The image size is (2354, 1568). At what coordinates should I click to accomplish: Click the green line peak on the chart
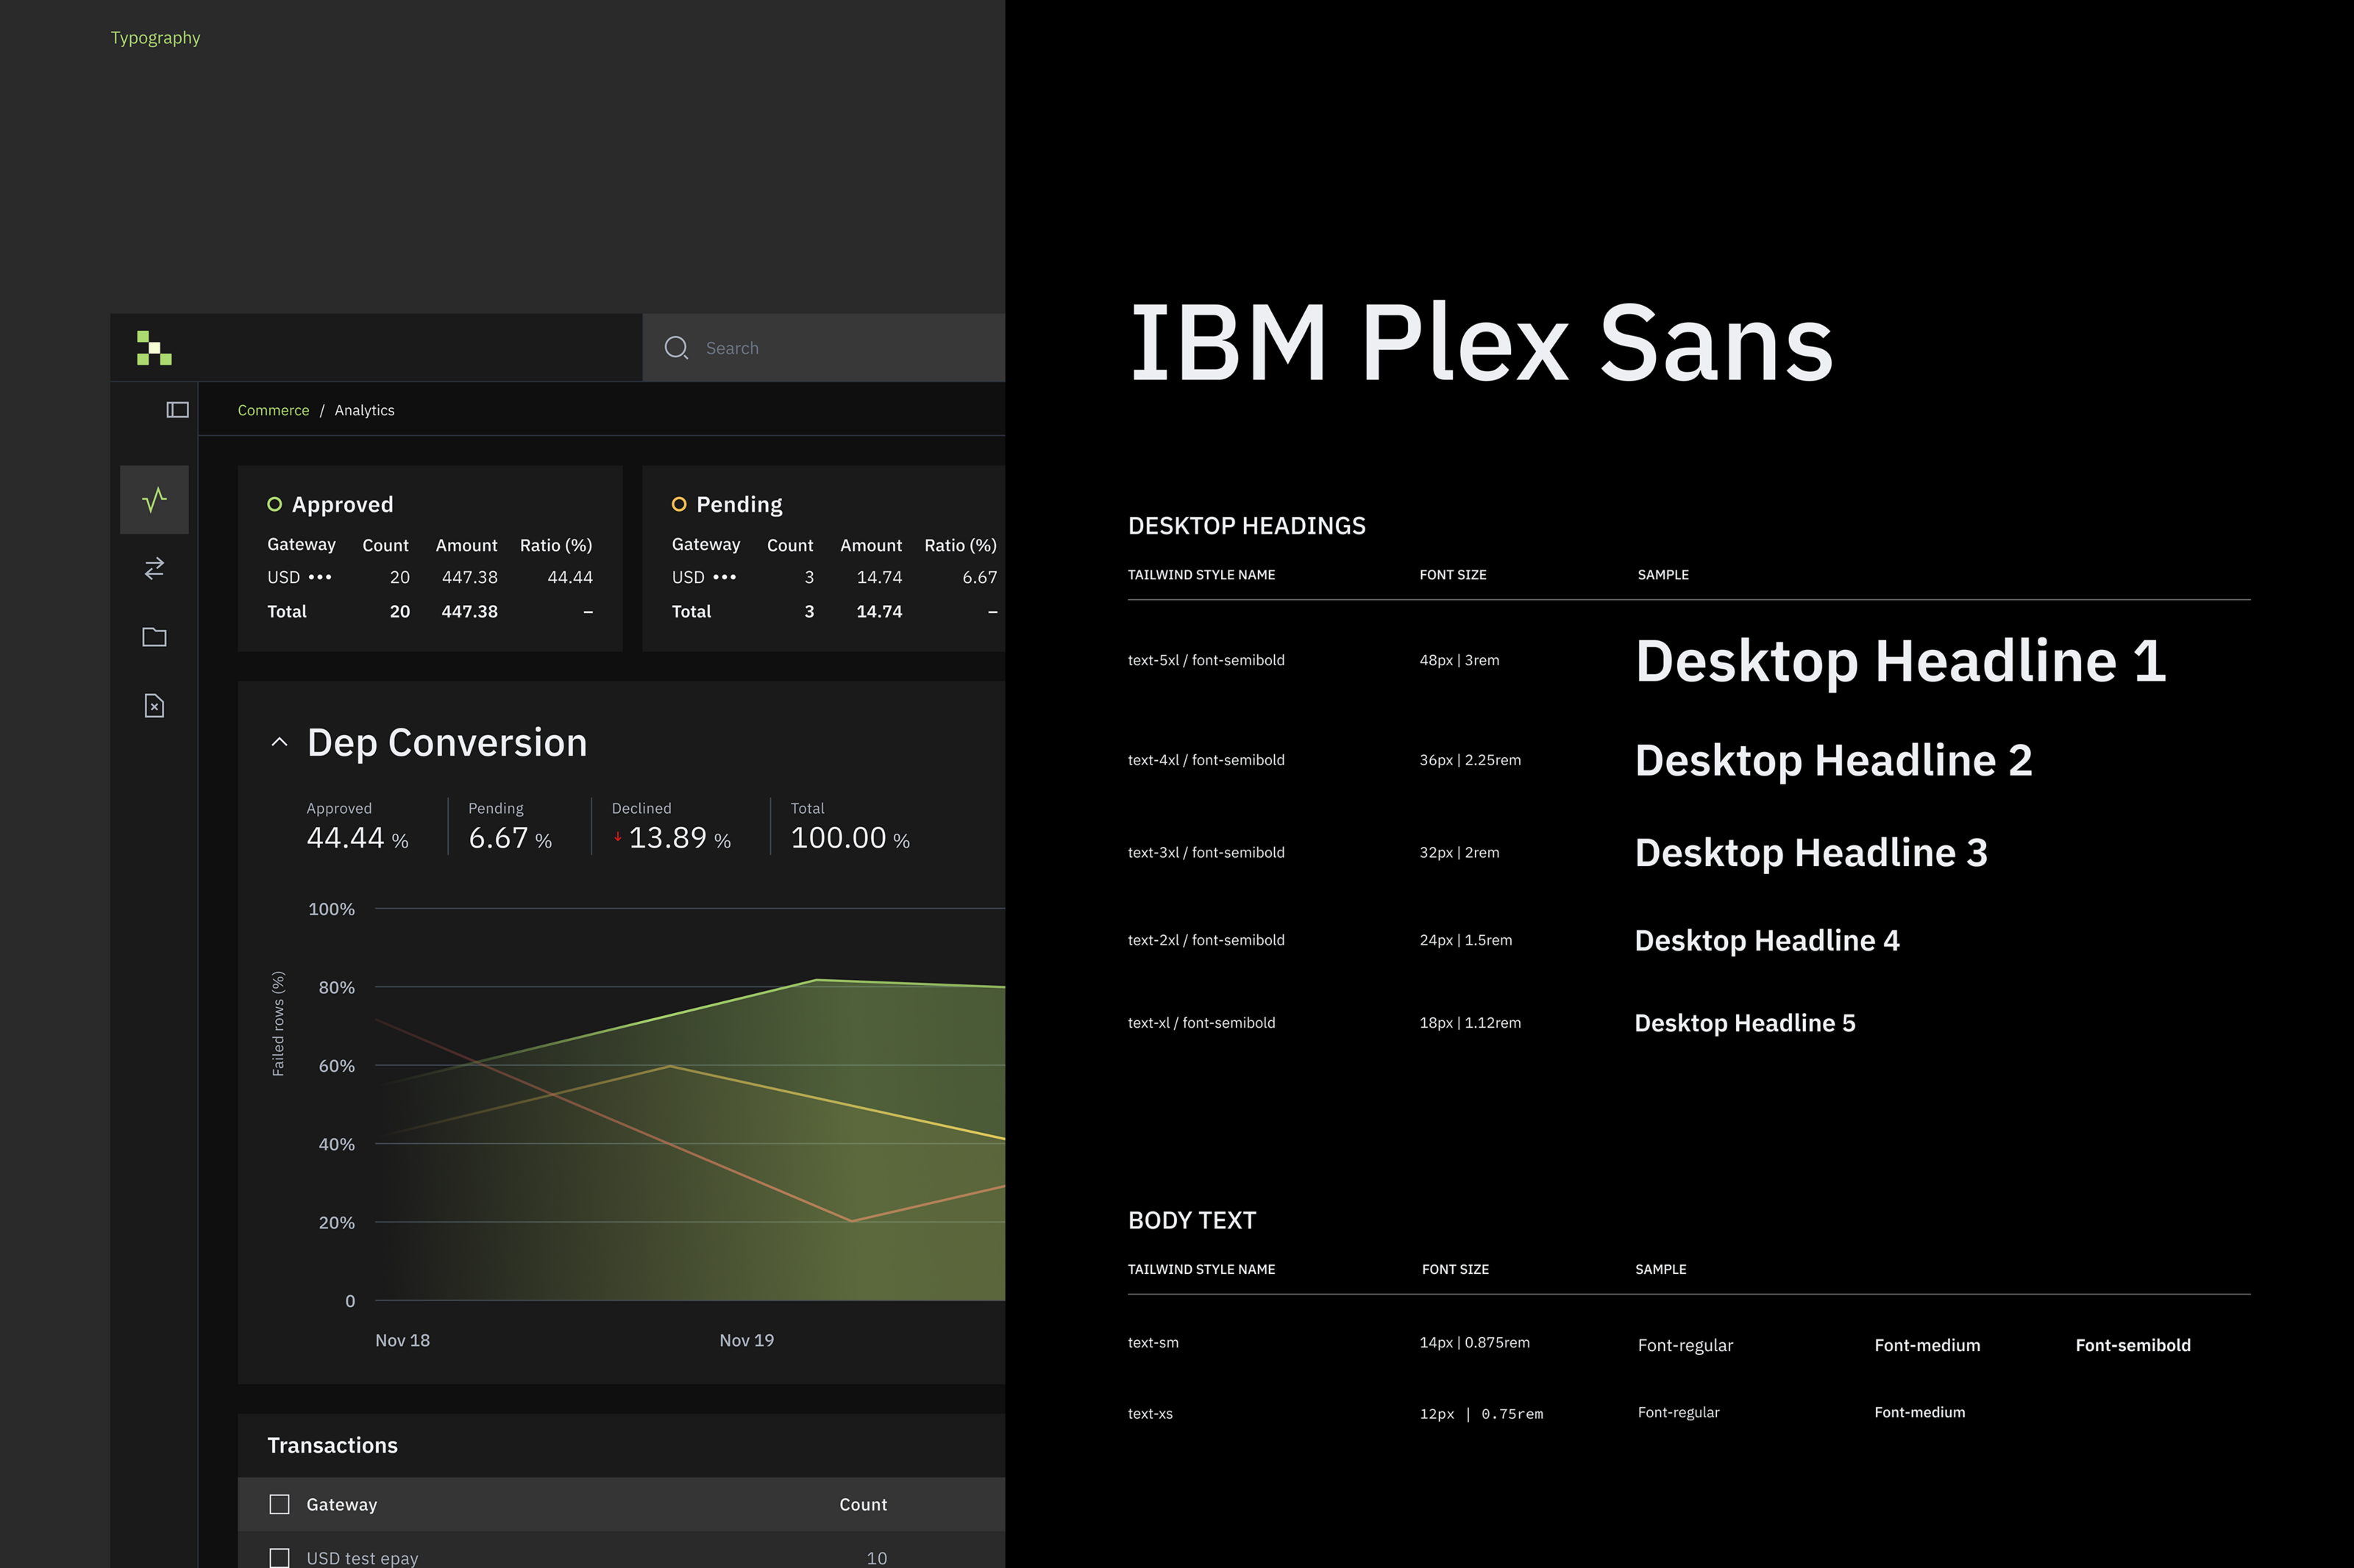[817, 980]
